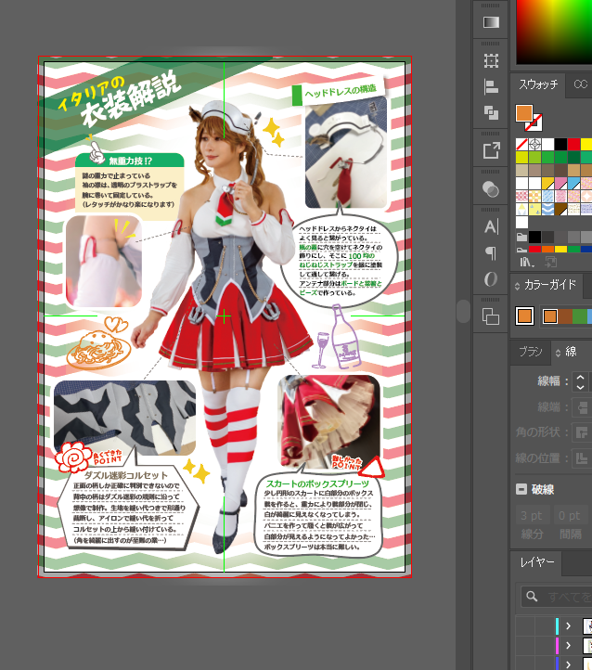This screenshot has height=670, width=592.
Task: Open the Gradient panel icon
Action: 491,22
